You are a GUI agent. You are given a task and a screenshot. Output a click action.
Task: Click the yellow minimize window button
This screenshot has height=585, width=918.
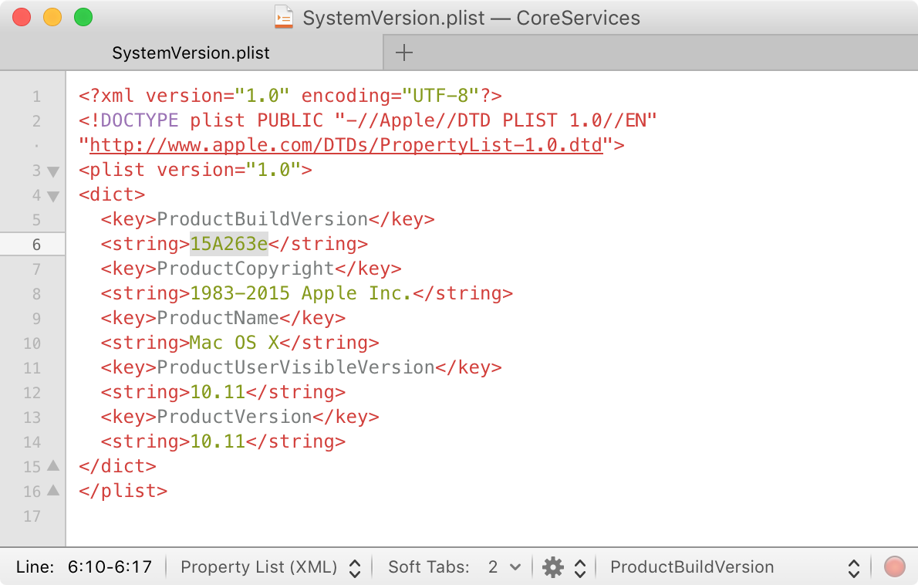coord(52,17)
